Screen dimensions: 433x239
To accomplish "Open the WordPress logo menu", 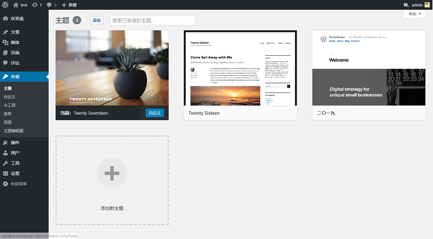I will tap(5, 5).
